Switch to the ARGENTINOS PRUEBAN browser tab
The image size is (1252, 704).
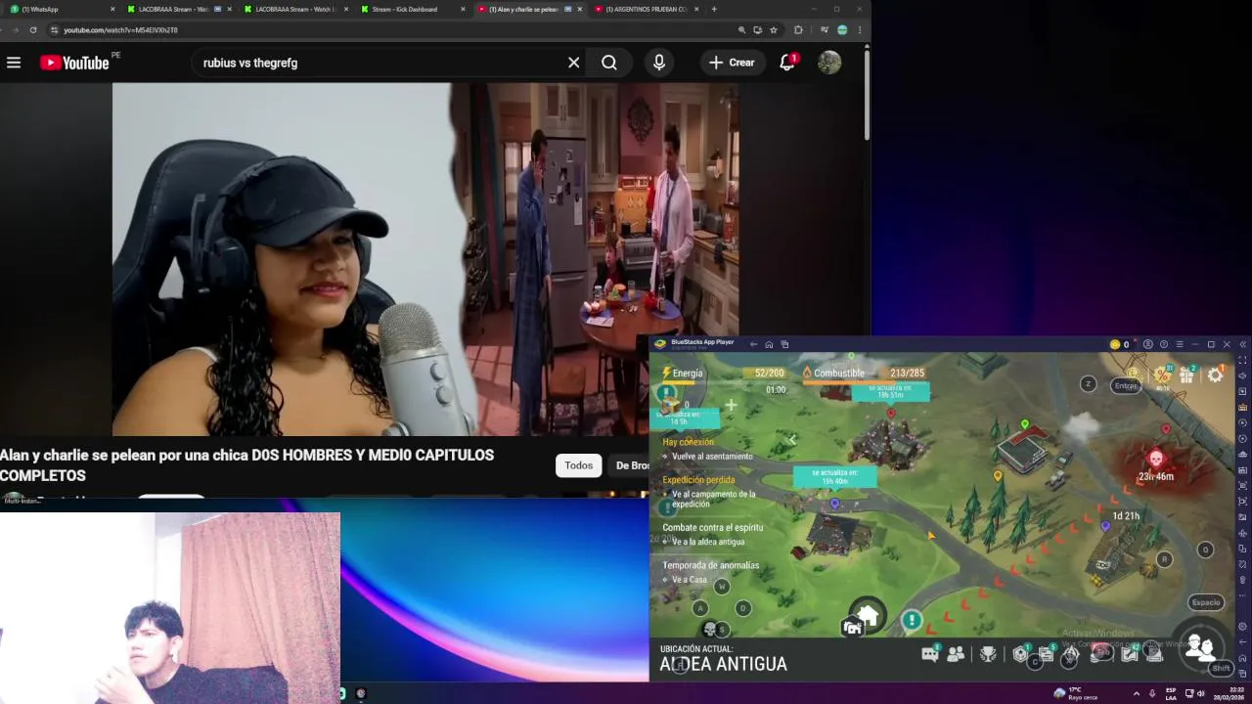click(x=648, y=9)
